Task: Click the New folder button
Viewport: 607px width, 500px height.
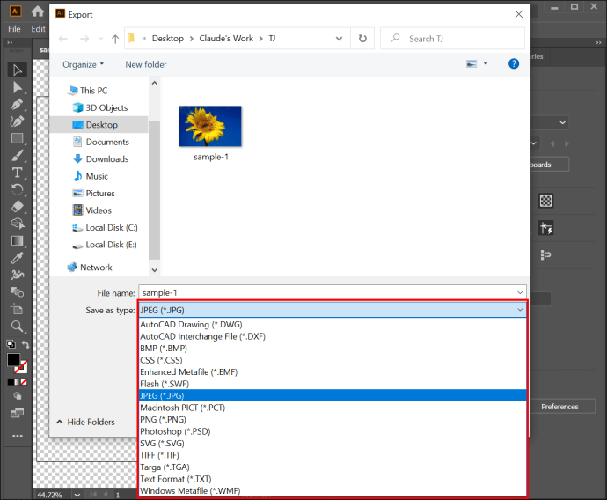Action: pos(146,64)
